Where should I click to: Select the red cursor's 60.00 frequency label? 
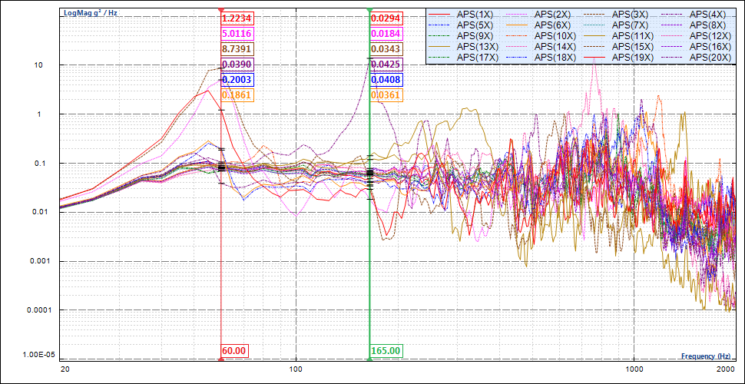tap(233, 350)
